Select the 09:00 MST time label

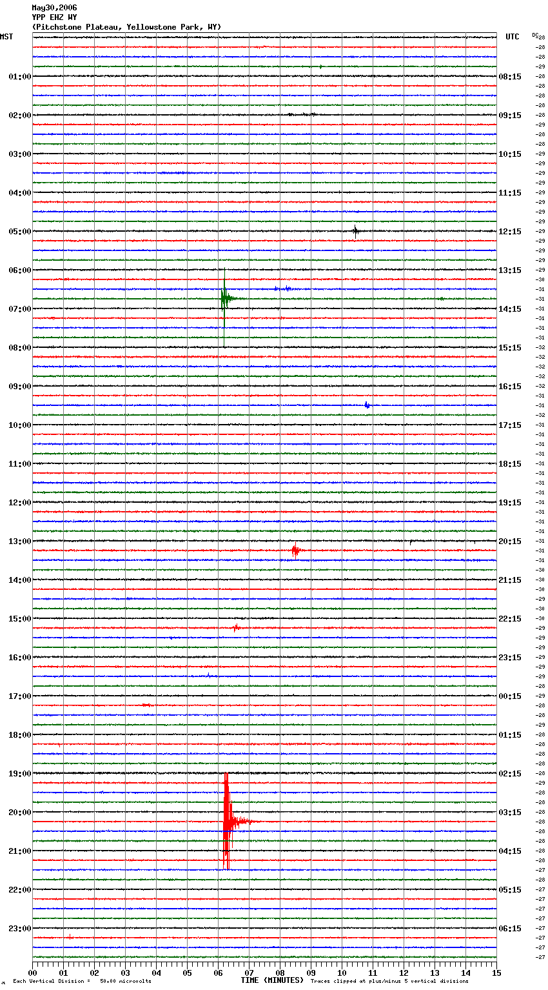point(19,387)
